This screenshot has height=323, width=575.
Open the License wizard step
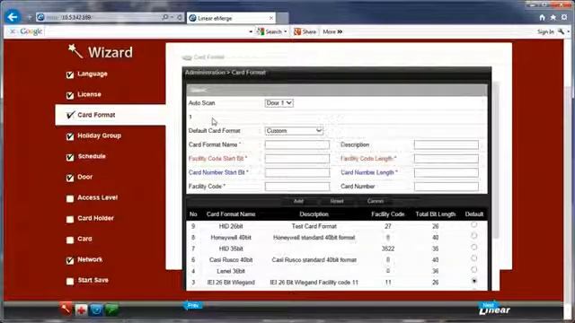pos(89,94)
